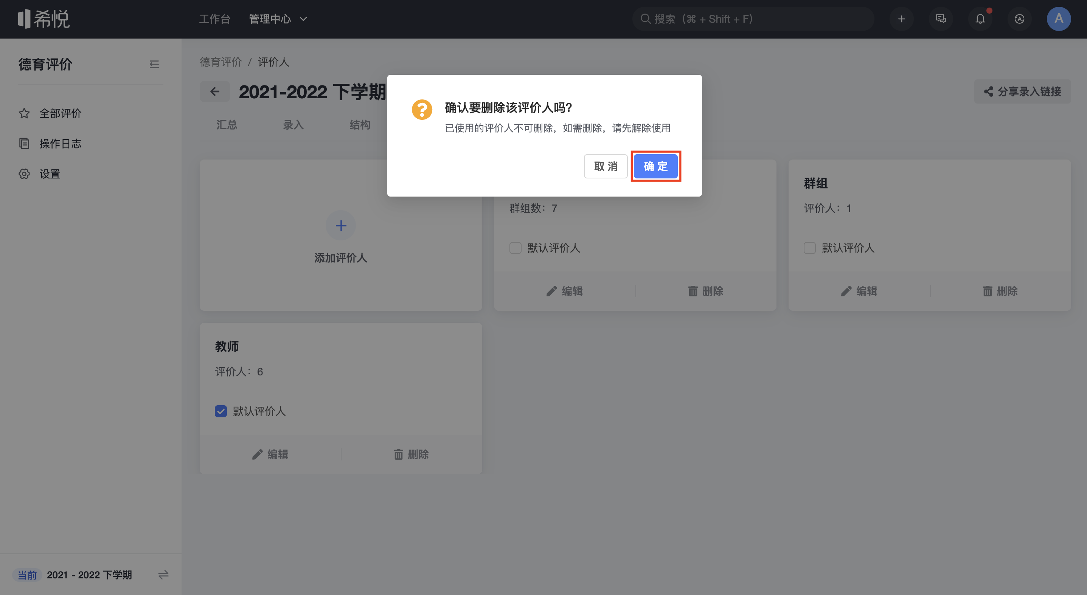Focus the 搜索 search field
The width and height of the screenshot is (1087, 595).
click(752, 19)
